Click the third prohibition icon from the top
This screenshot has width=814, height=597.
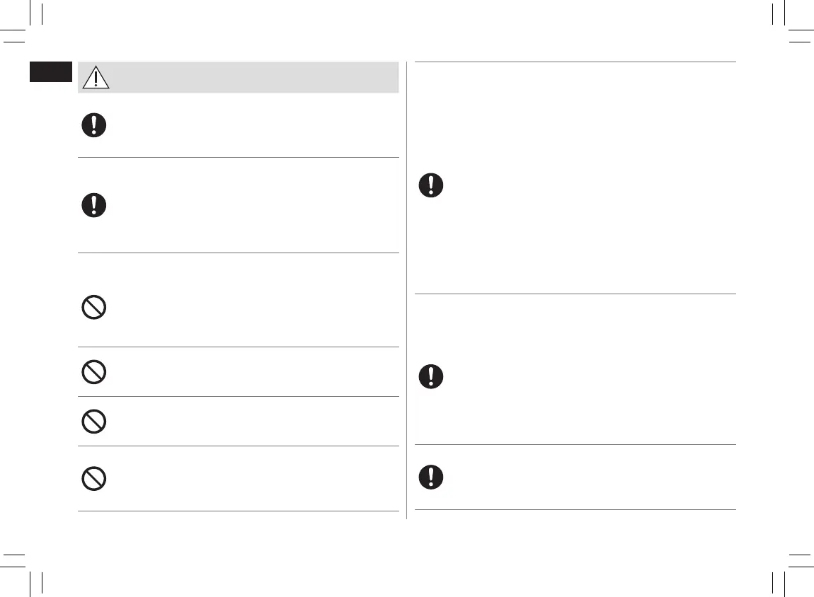click(x=93, y=421)
